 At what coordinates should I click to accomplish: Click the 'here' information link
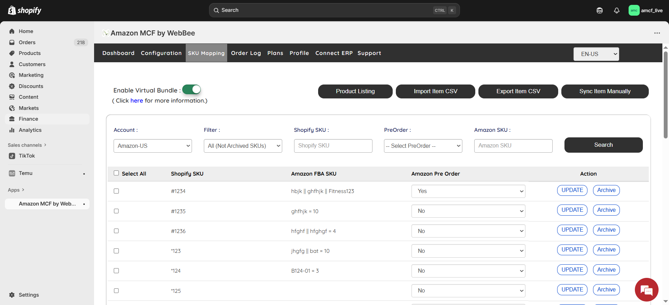[137, 101]
